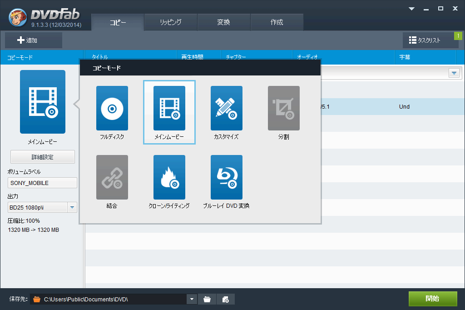Edit the SONY_MOBILE volume label field

pos(42,183)
